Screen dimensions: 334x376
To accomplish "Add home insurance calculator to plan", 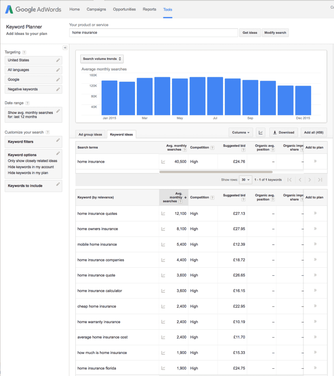I will click(315, 290).
